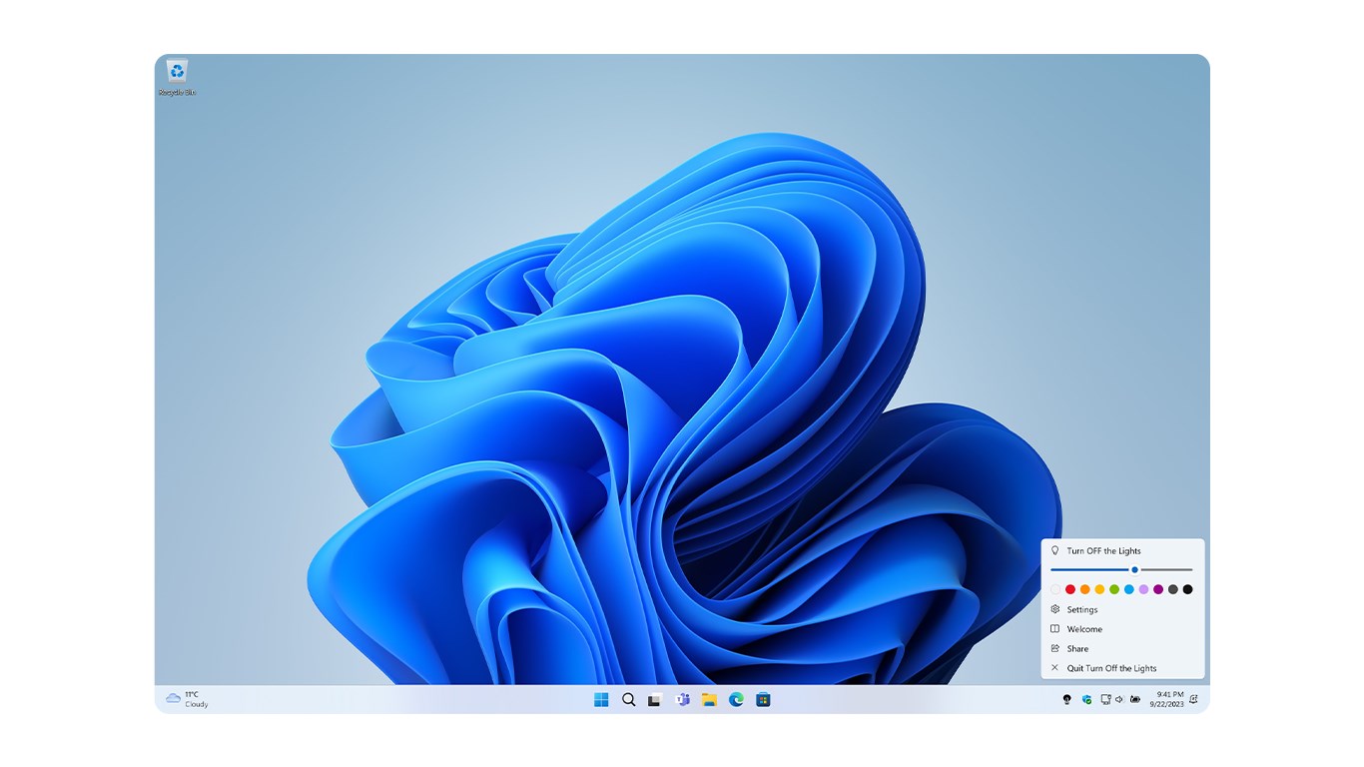
Task: Pick the yellow color swatch
Action: coord(1099,589)
